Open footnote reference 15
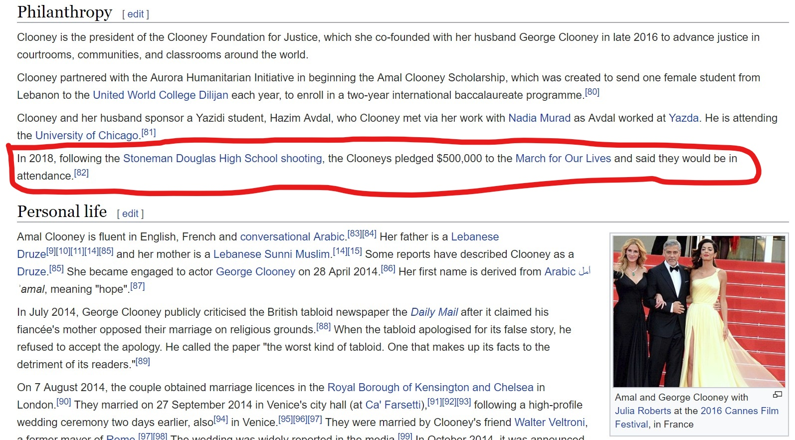The width and height of the screenshot is (795, 440). (355, 251)
